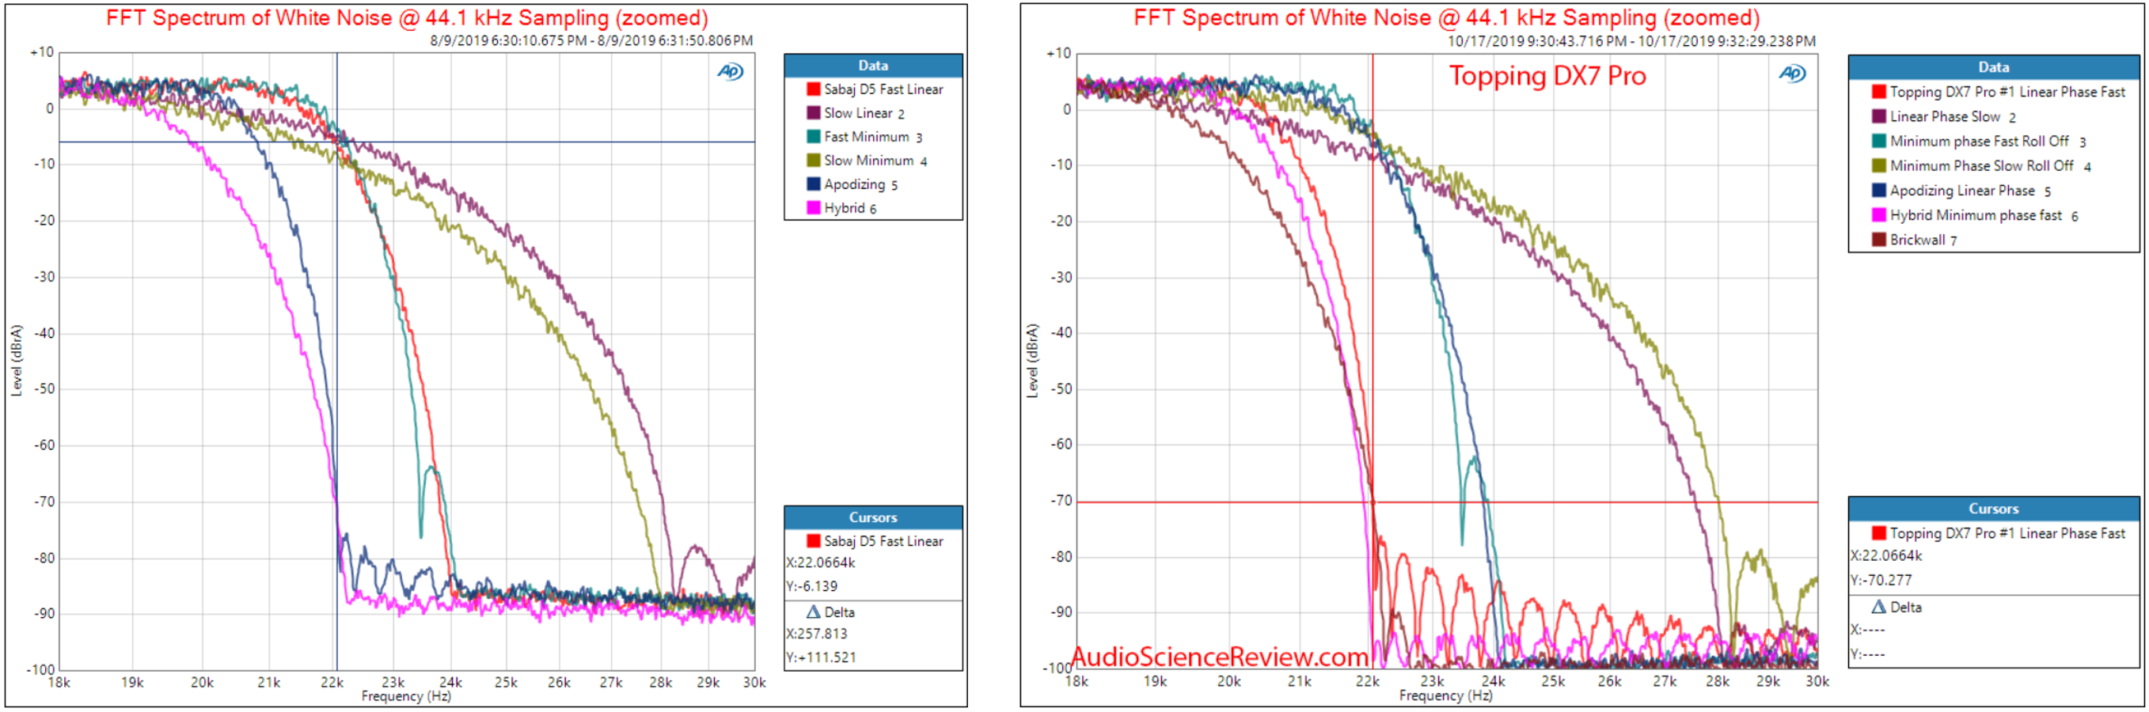Click red swatch in left Cursors panel
The image size is (2149, 712).
click(x=813, y=541)
